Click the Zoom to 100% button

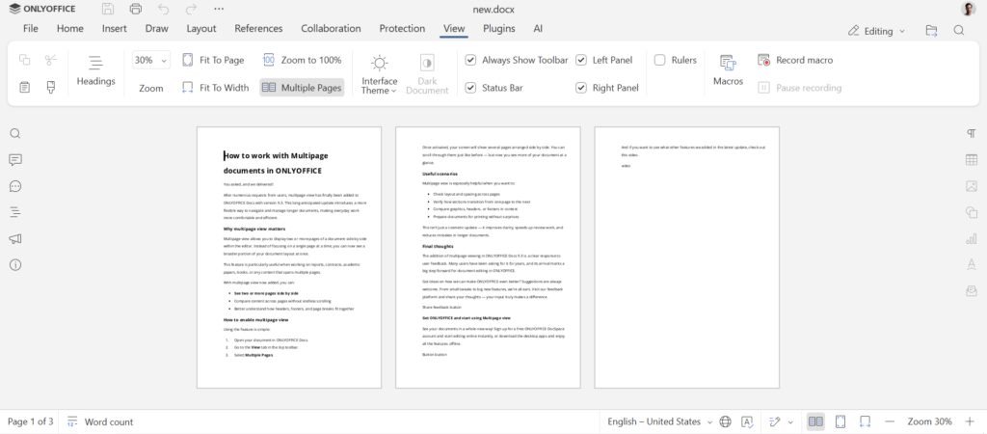302,60
